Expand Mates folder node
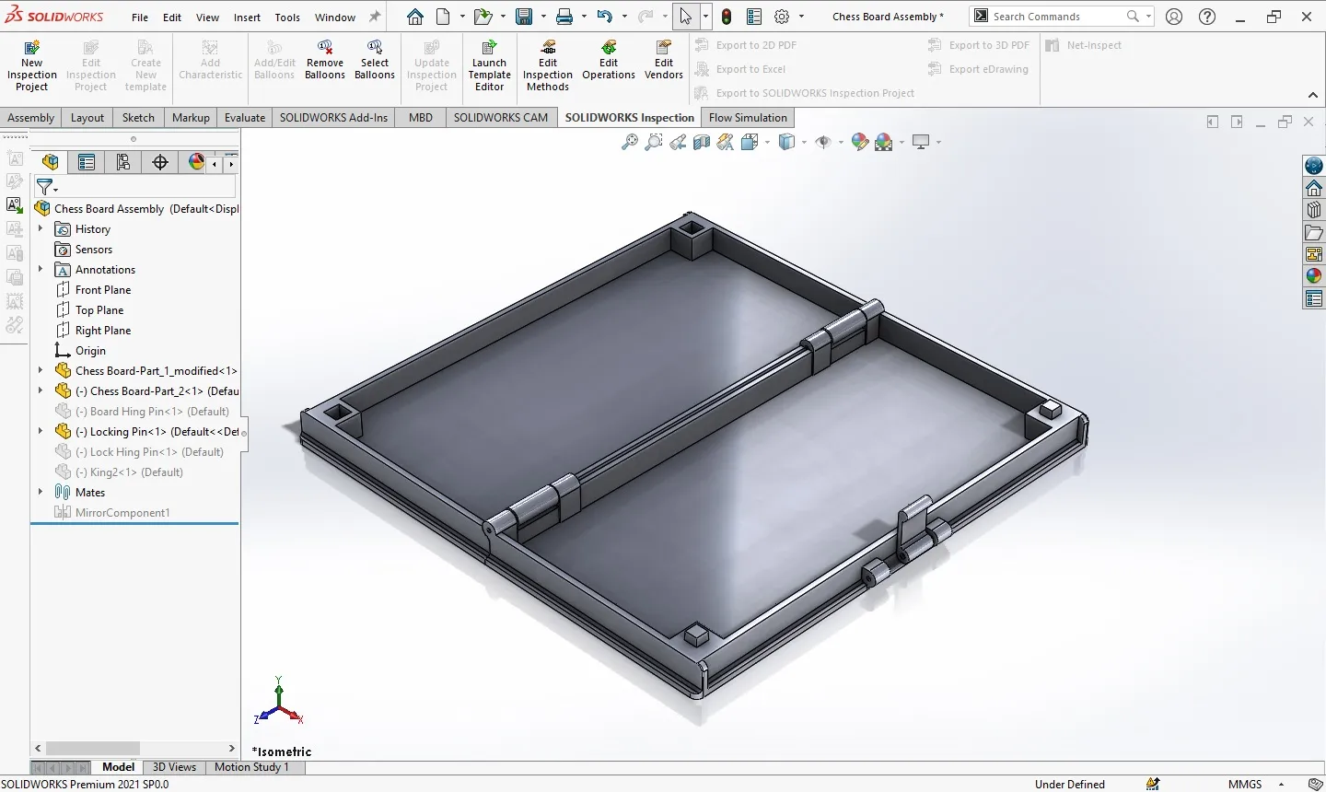The width and height of the screenshot is (1326, 792). (x=40, y=492)
